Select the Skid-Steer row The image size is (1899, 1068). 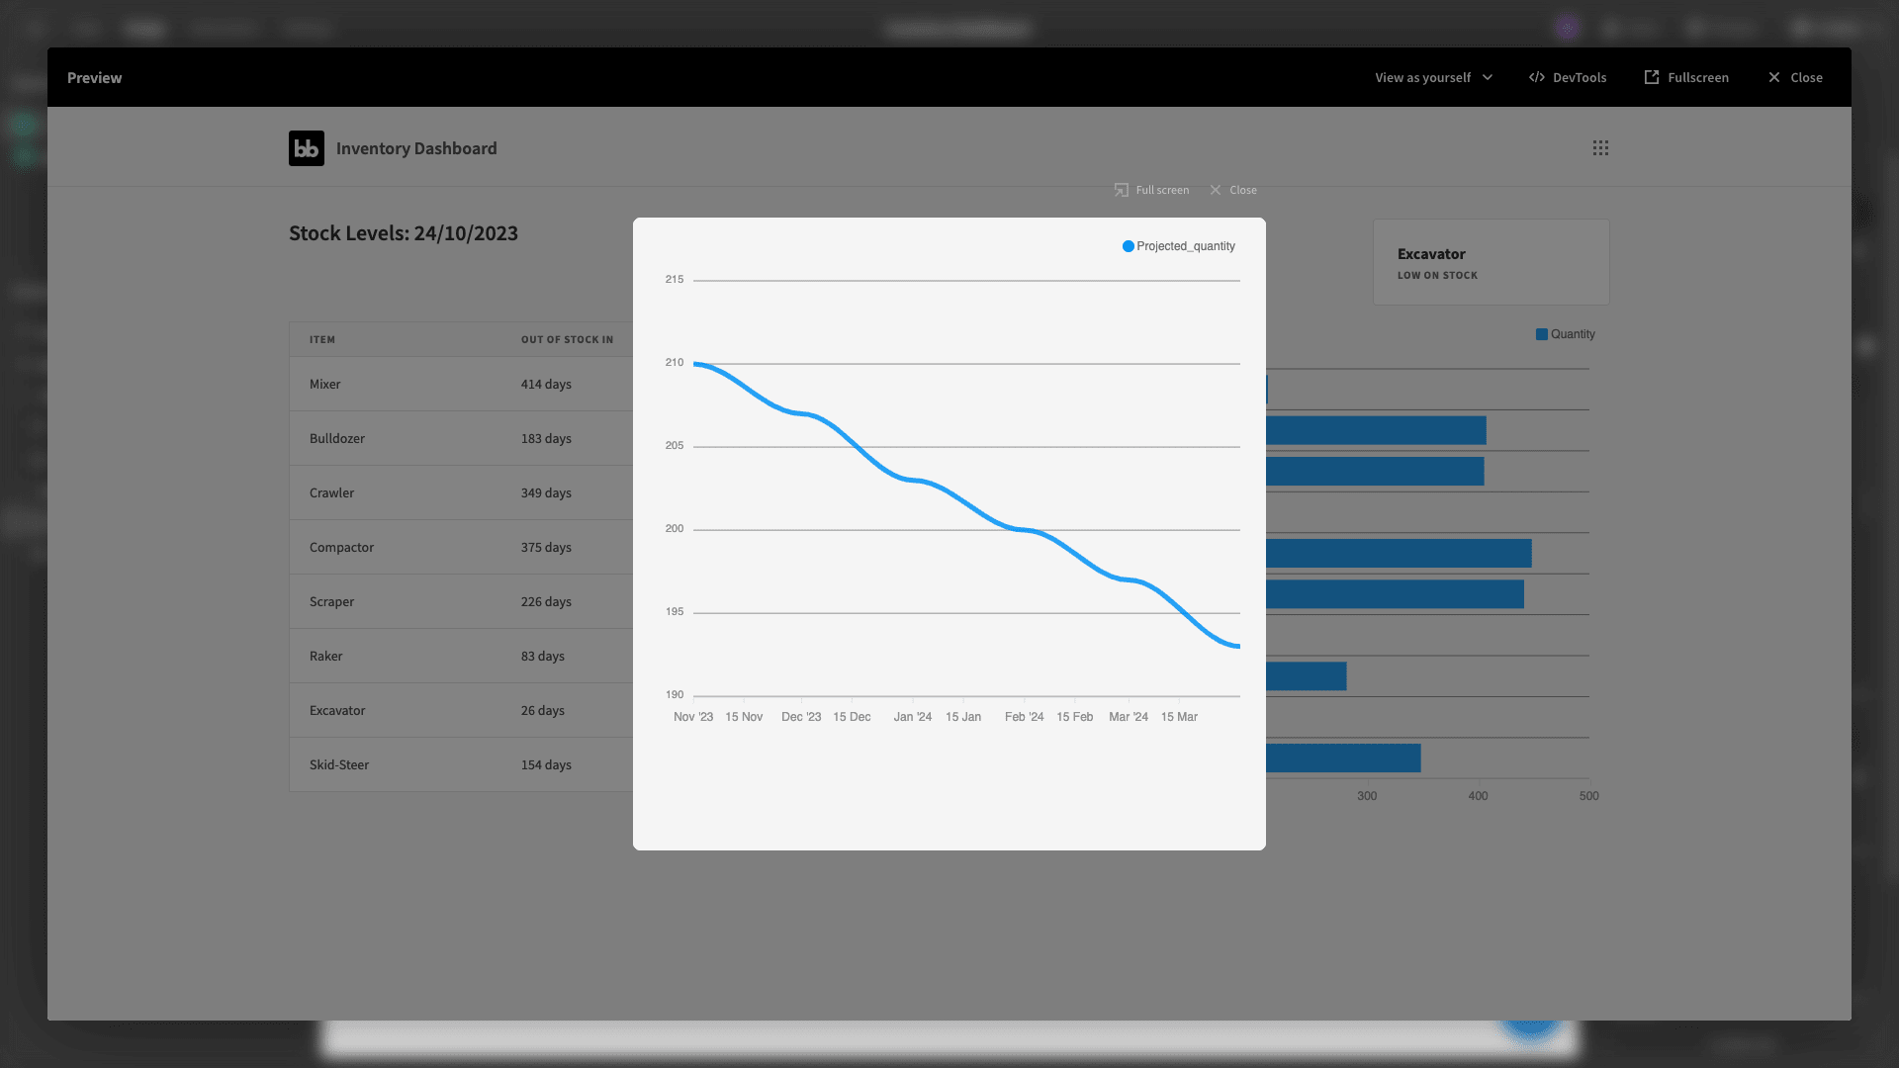tap(461, 764)
